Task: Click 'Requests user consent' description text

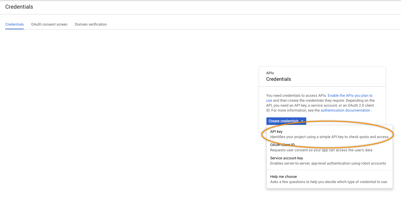Action: click(321, 150)
